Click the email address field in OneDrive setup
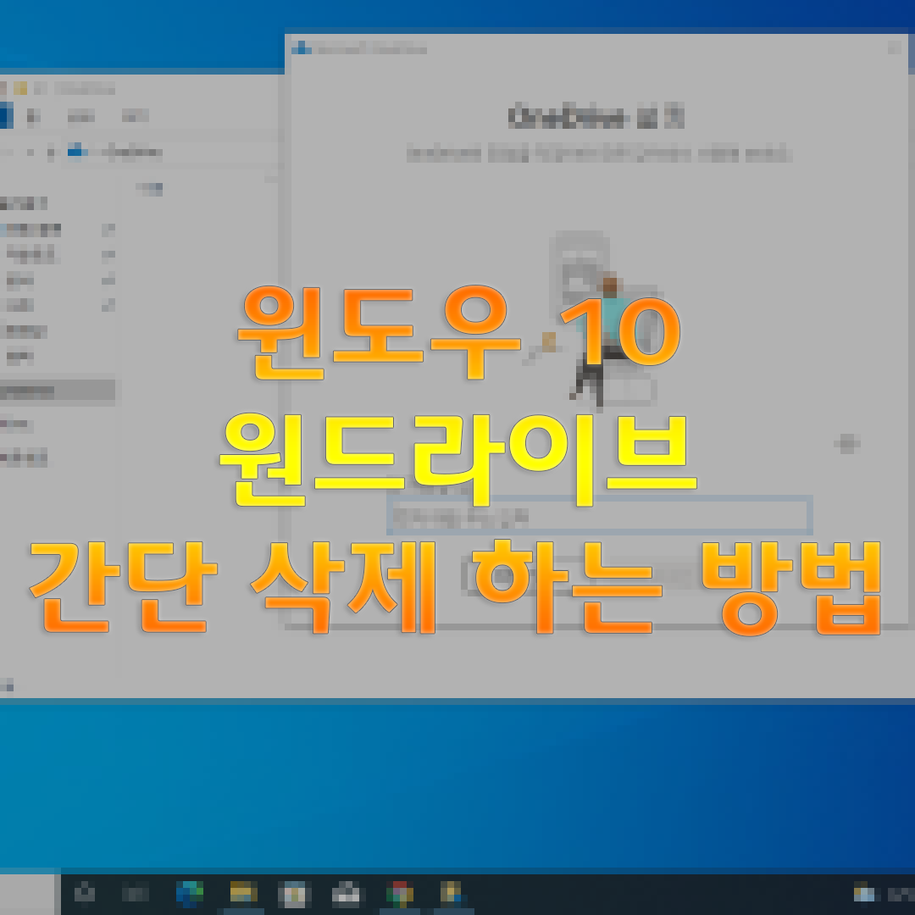Viewport: 915px width, 915px height. [x=600, y=515]
